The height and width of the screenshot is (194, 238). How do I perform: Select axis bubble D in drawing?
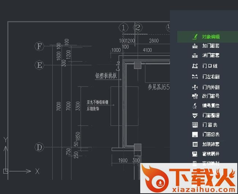tap(39, 147)
